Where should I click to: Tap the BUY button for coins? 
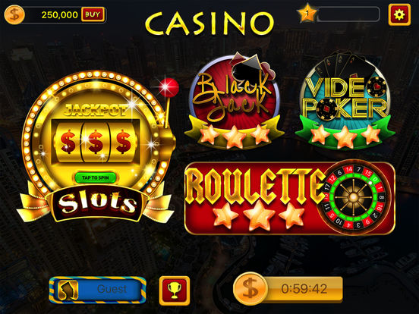93,14
